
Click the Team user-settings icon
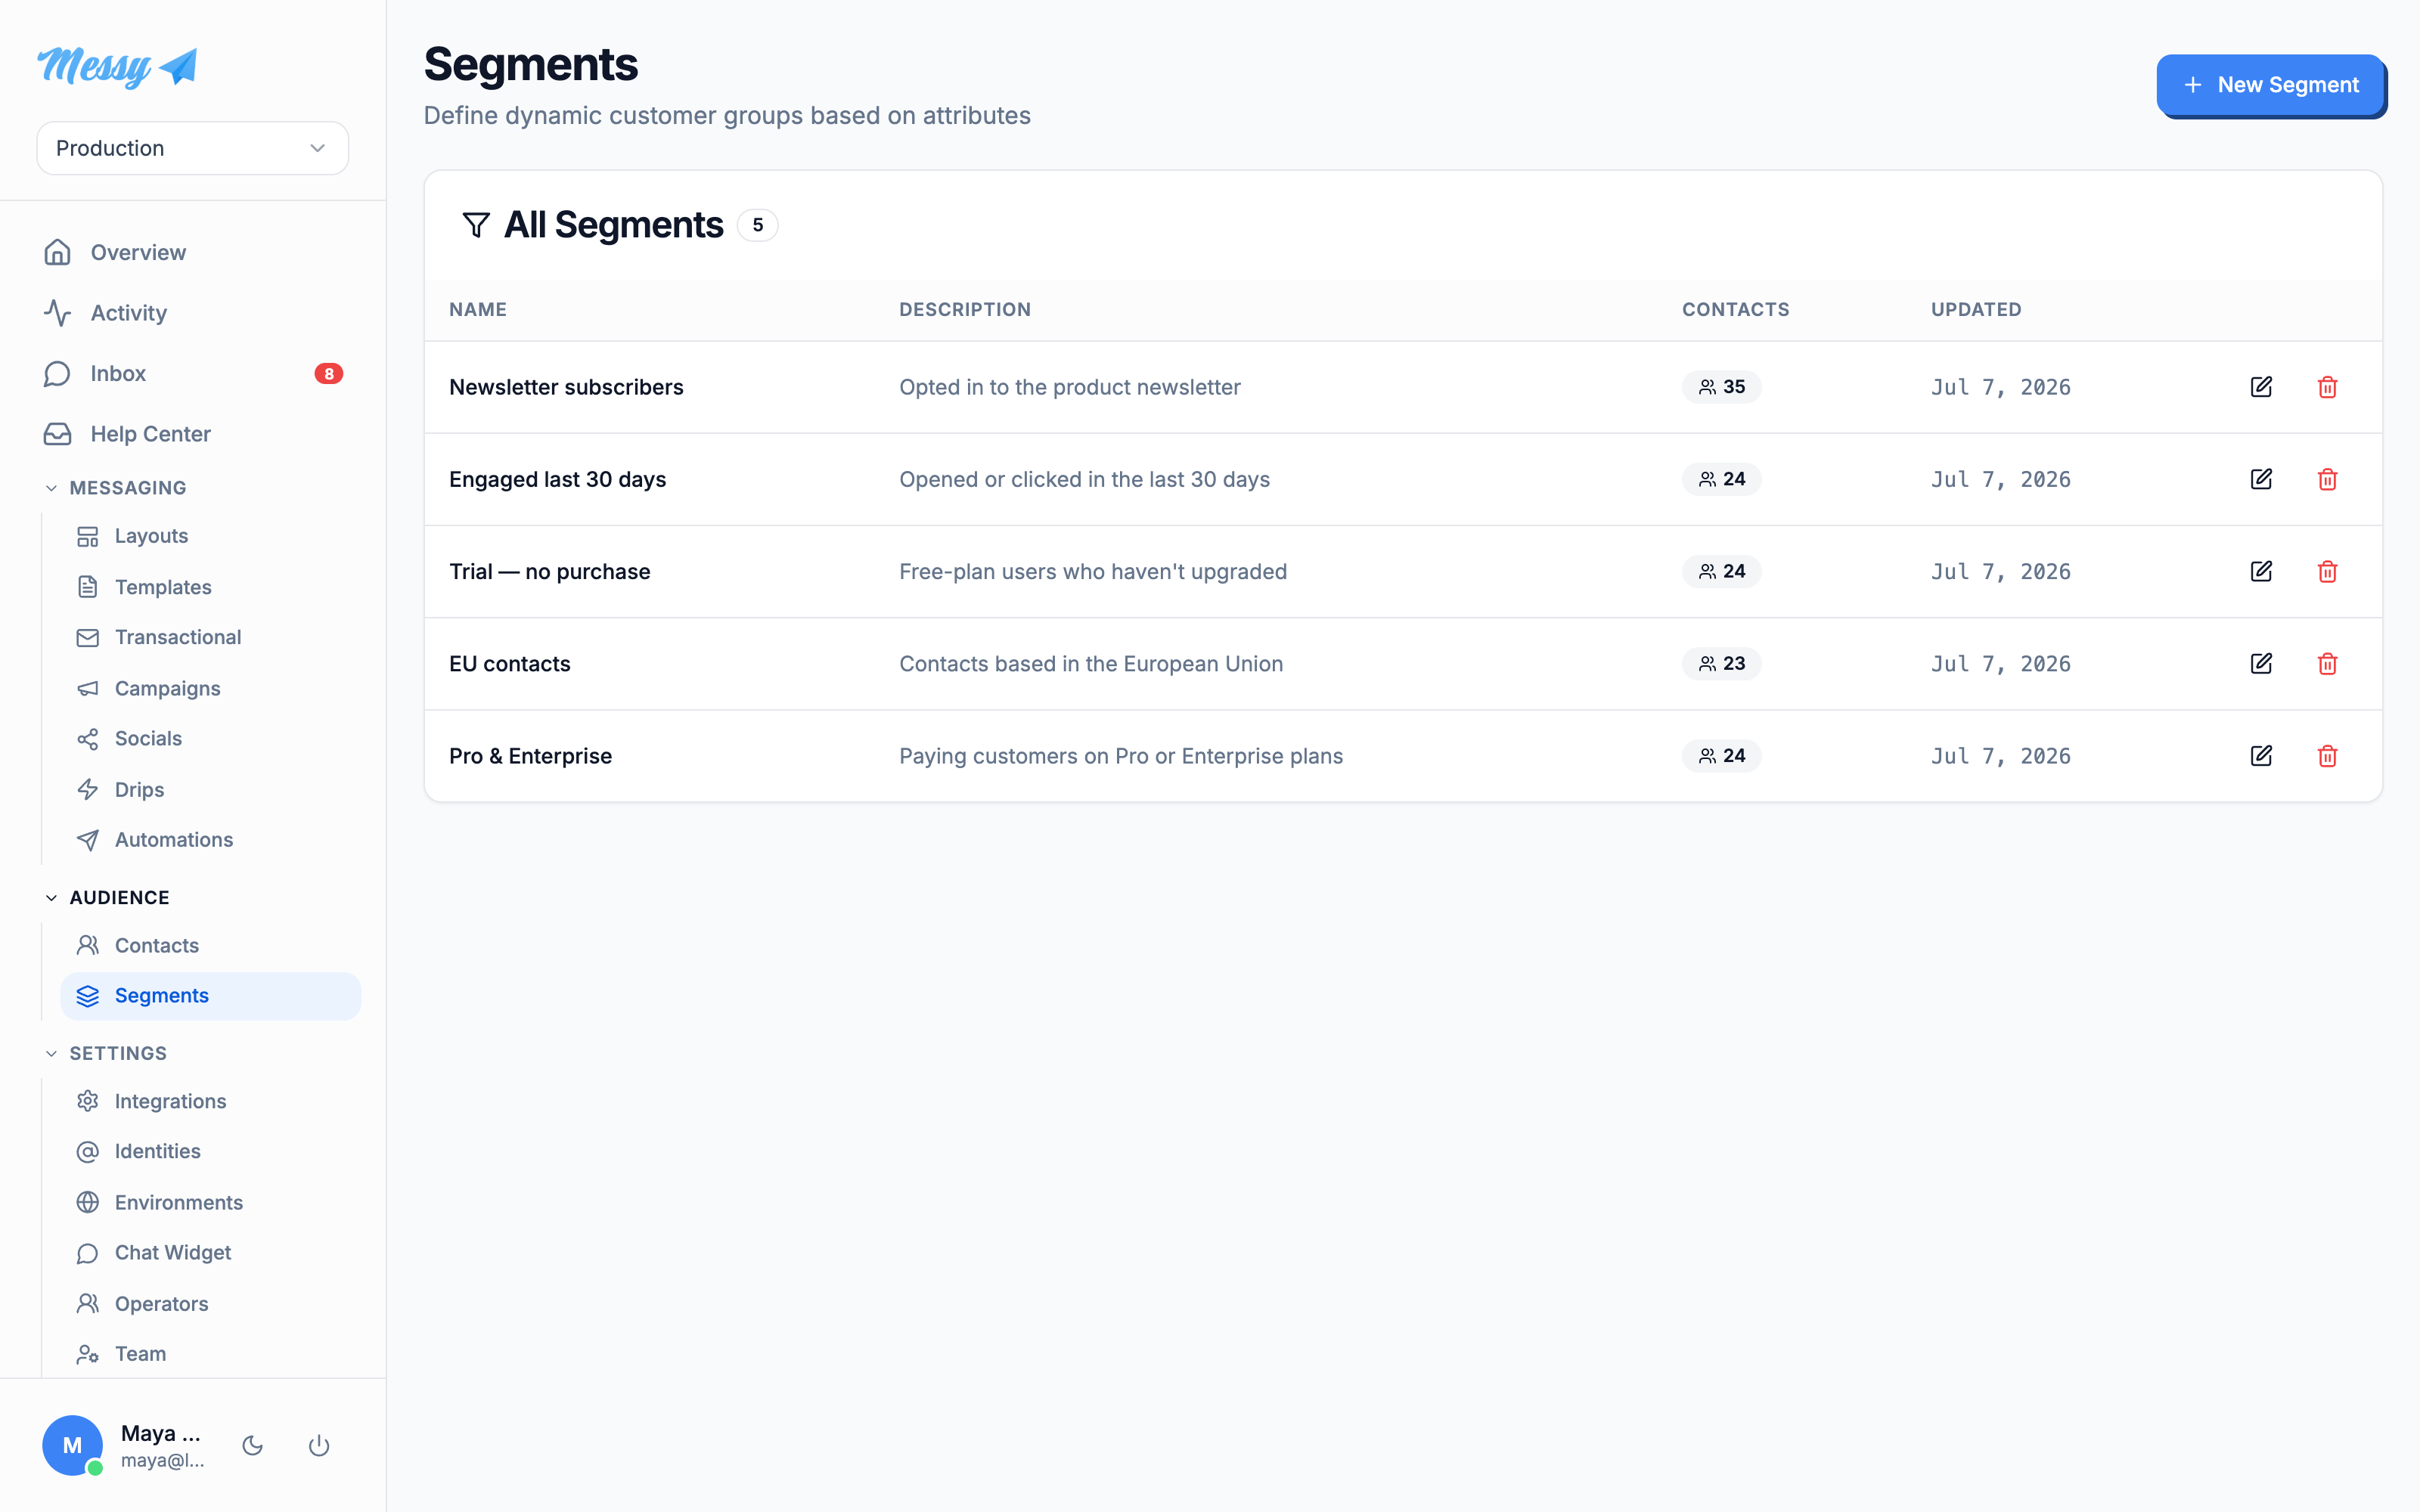88,1354
